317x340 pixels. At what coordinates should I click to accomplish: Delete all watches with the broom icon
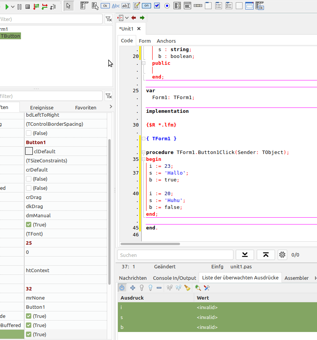187,288
